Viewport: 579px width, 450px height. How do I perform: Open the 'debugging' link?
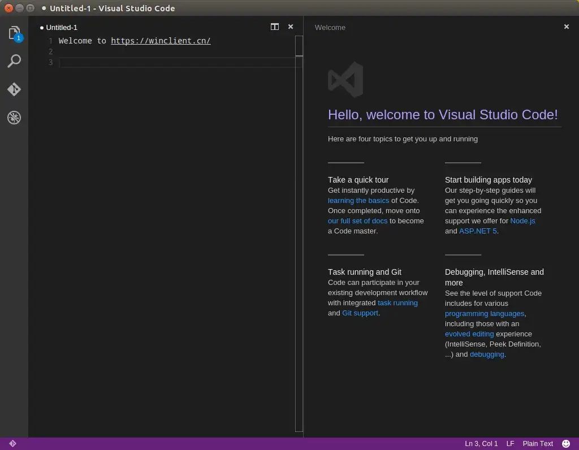(487, 354)
